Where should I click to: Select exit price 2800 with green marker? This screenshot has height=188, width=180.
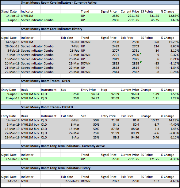click(136, 55)
